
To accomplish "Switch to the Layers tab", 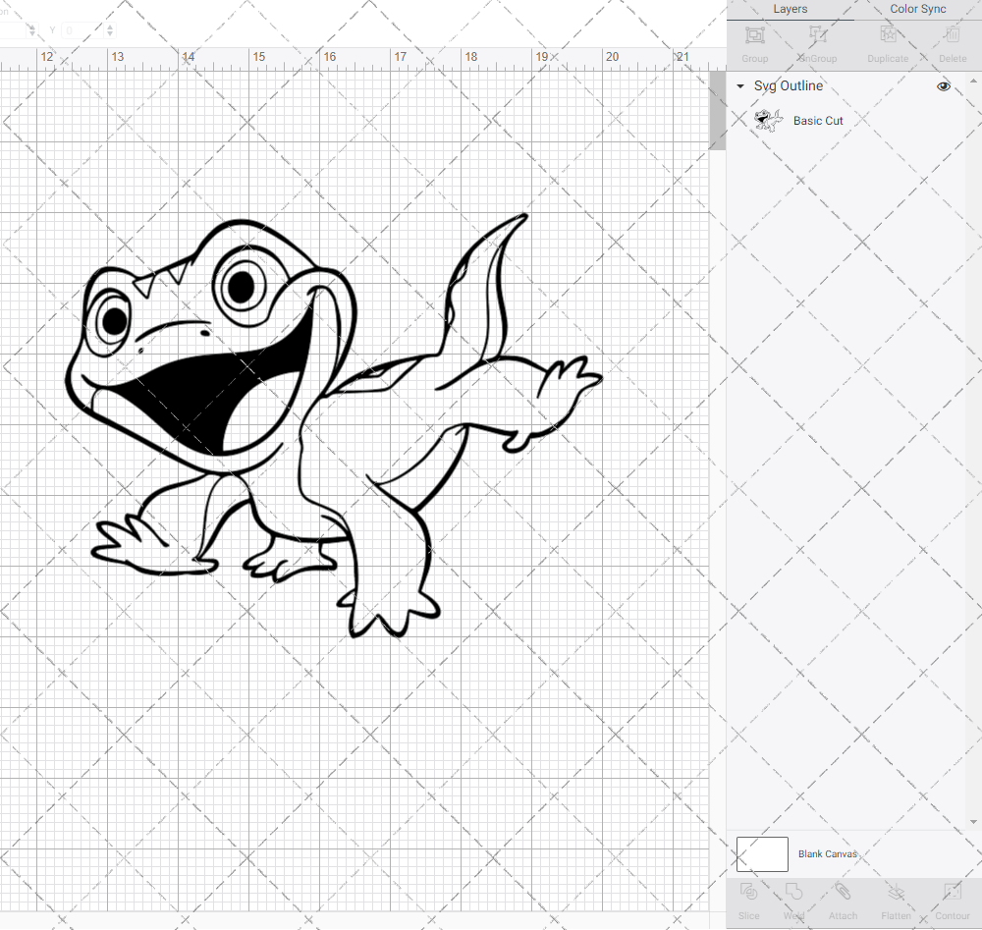I will point(790,10).
